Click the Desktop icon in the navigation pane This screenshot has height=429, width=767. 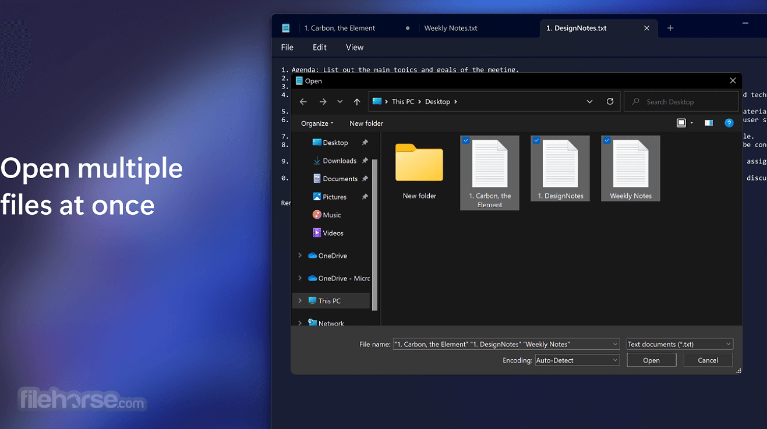click(317, 143)
